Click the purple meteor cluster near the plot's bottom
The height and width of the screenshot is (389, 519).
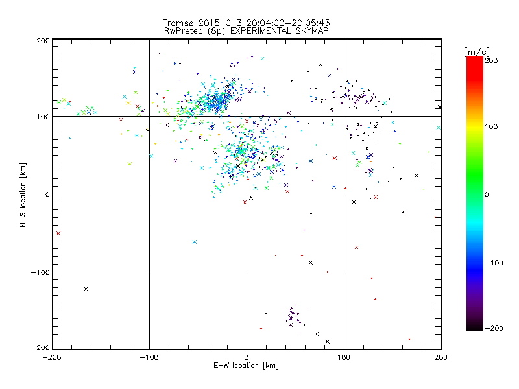tap(293, 315)
